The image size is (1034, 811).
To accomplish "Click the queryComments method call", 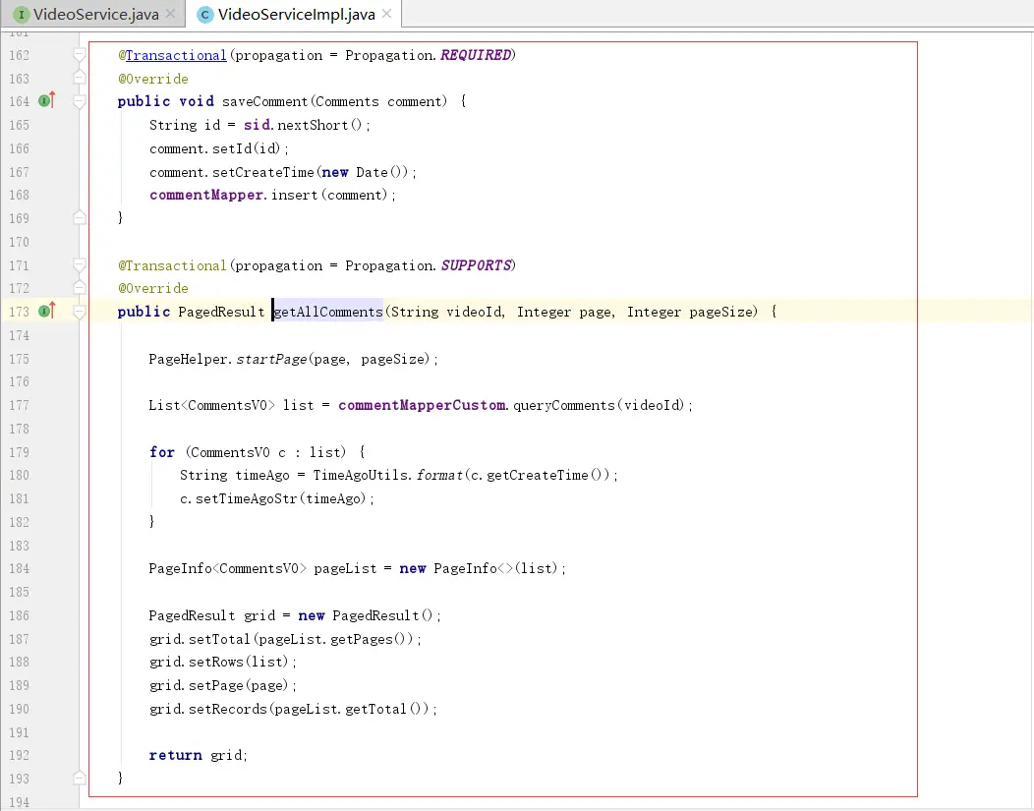I will (564, 405).
